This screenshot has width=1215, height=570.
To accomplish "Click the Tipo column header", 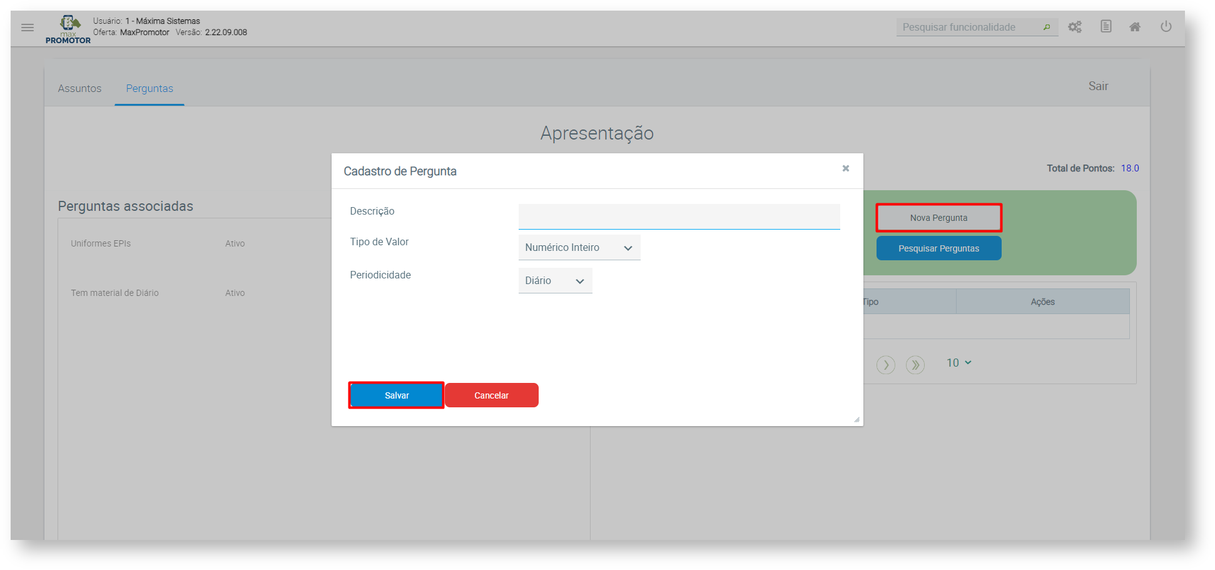I will pos(871,302).
